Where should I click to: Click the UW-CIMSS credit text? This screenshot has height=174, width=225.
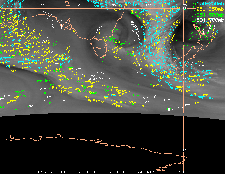click(174, 172)
